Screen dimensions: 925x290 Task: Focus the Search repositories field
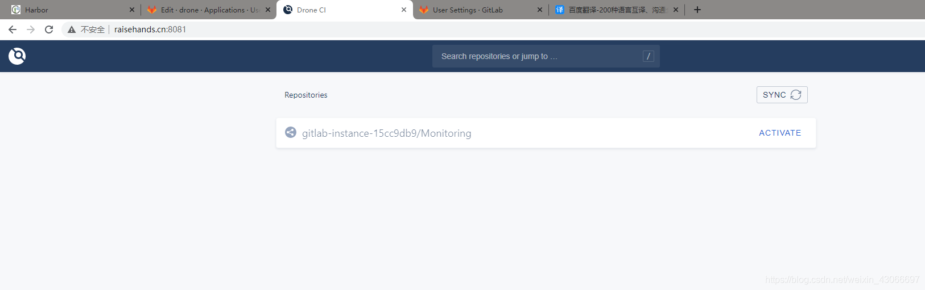tap(546, 56)
